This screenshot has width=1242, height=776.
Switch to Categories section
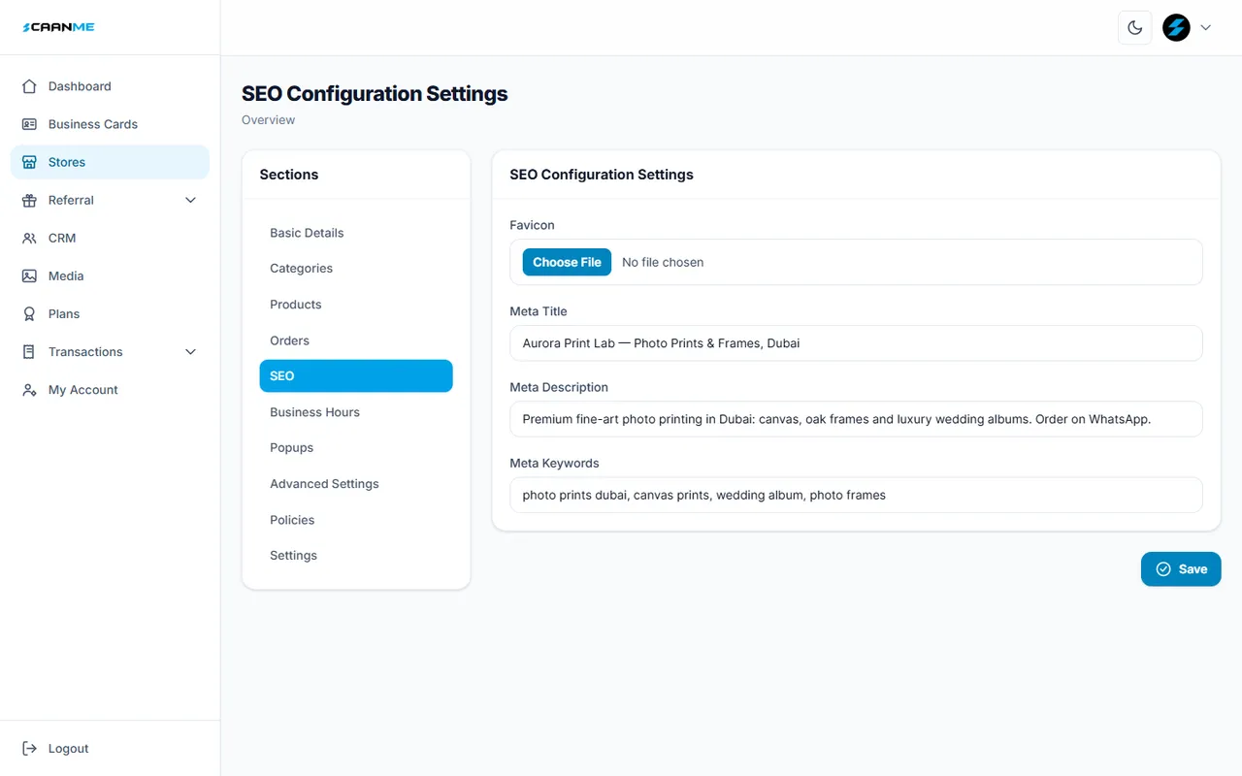click(x=356, y=268)
